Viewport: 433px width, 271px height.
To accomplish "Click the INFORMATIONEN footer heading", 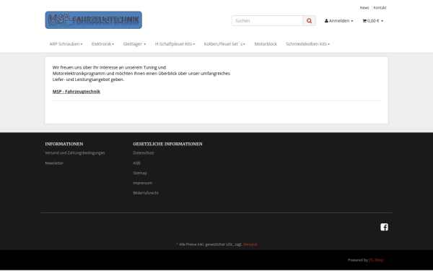I will [64, 144].
